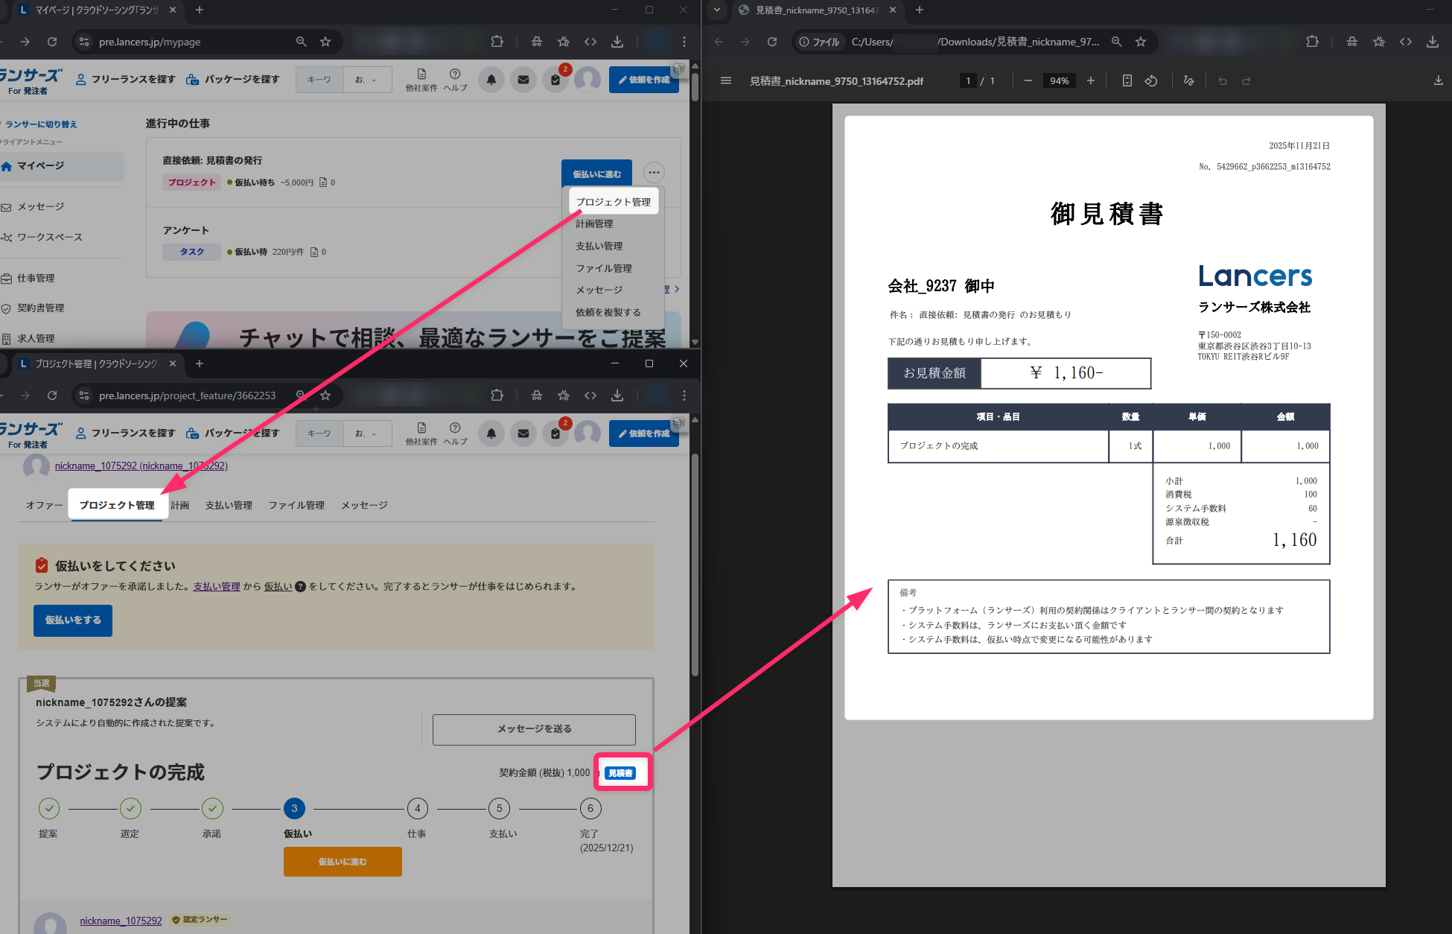Image resolution: width=1452 pixels, height=934 pixels.
Task: Rotate the PDF counterclockwise
Action: coord(1151,80)
